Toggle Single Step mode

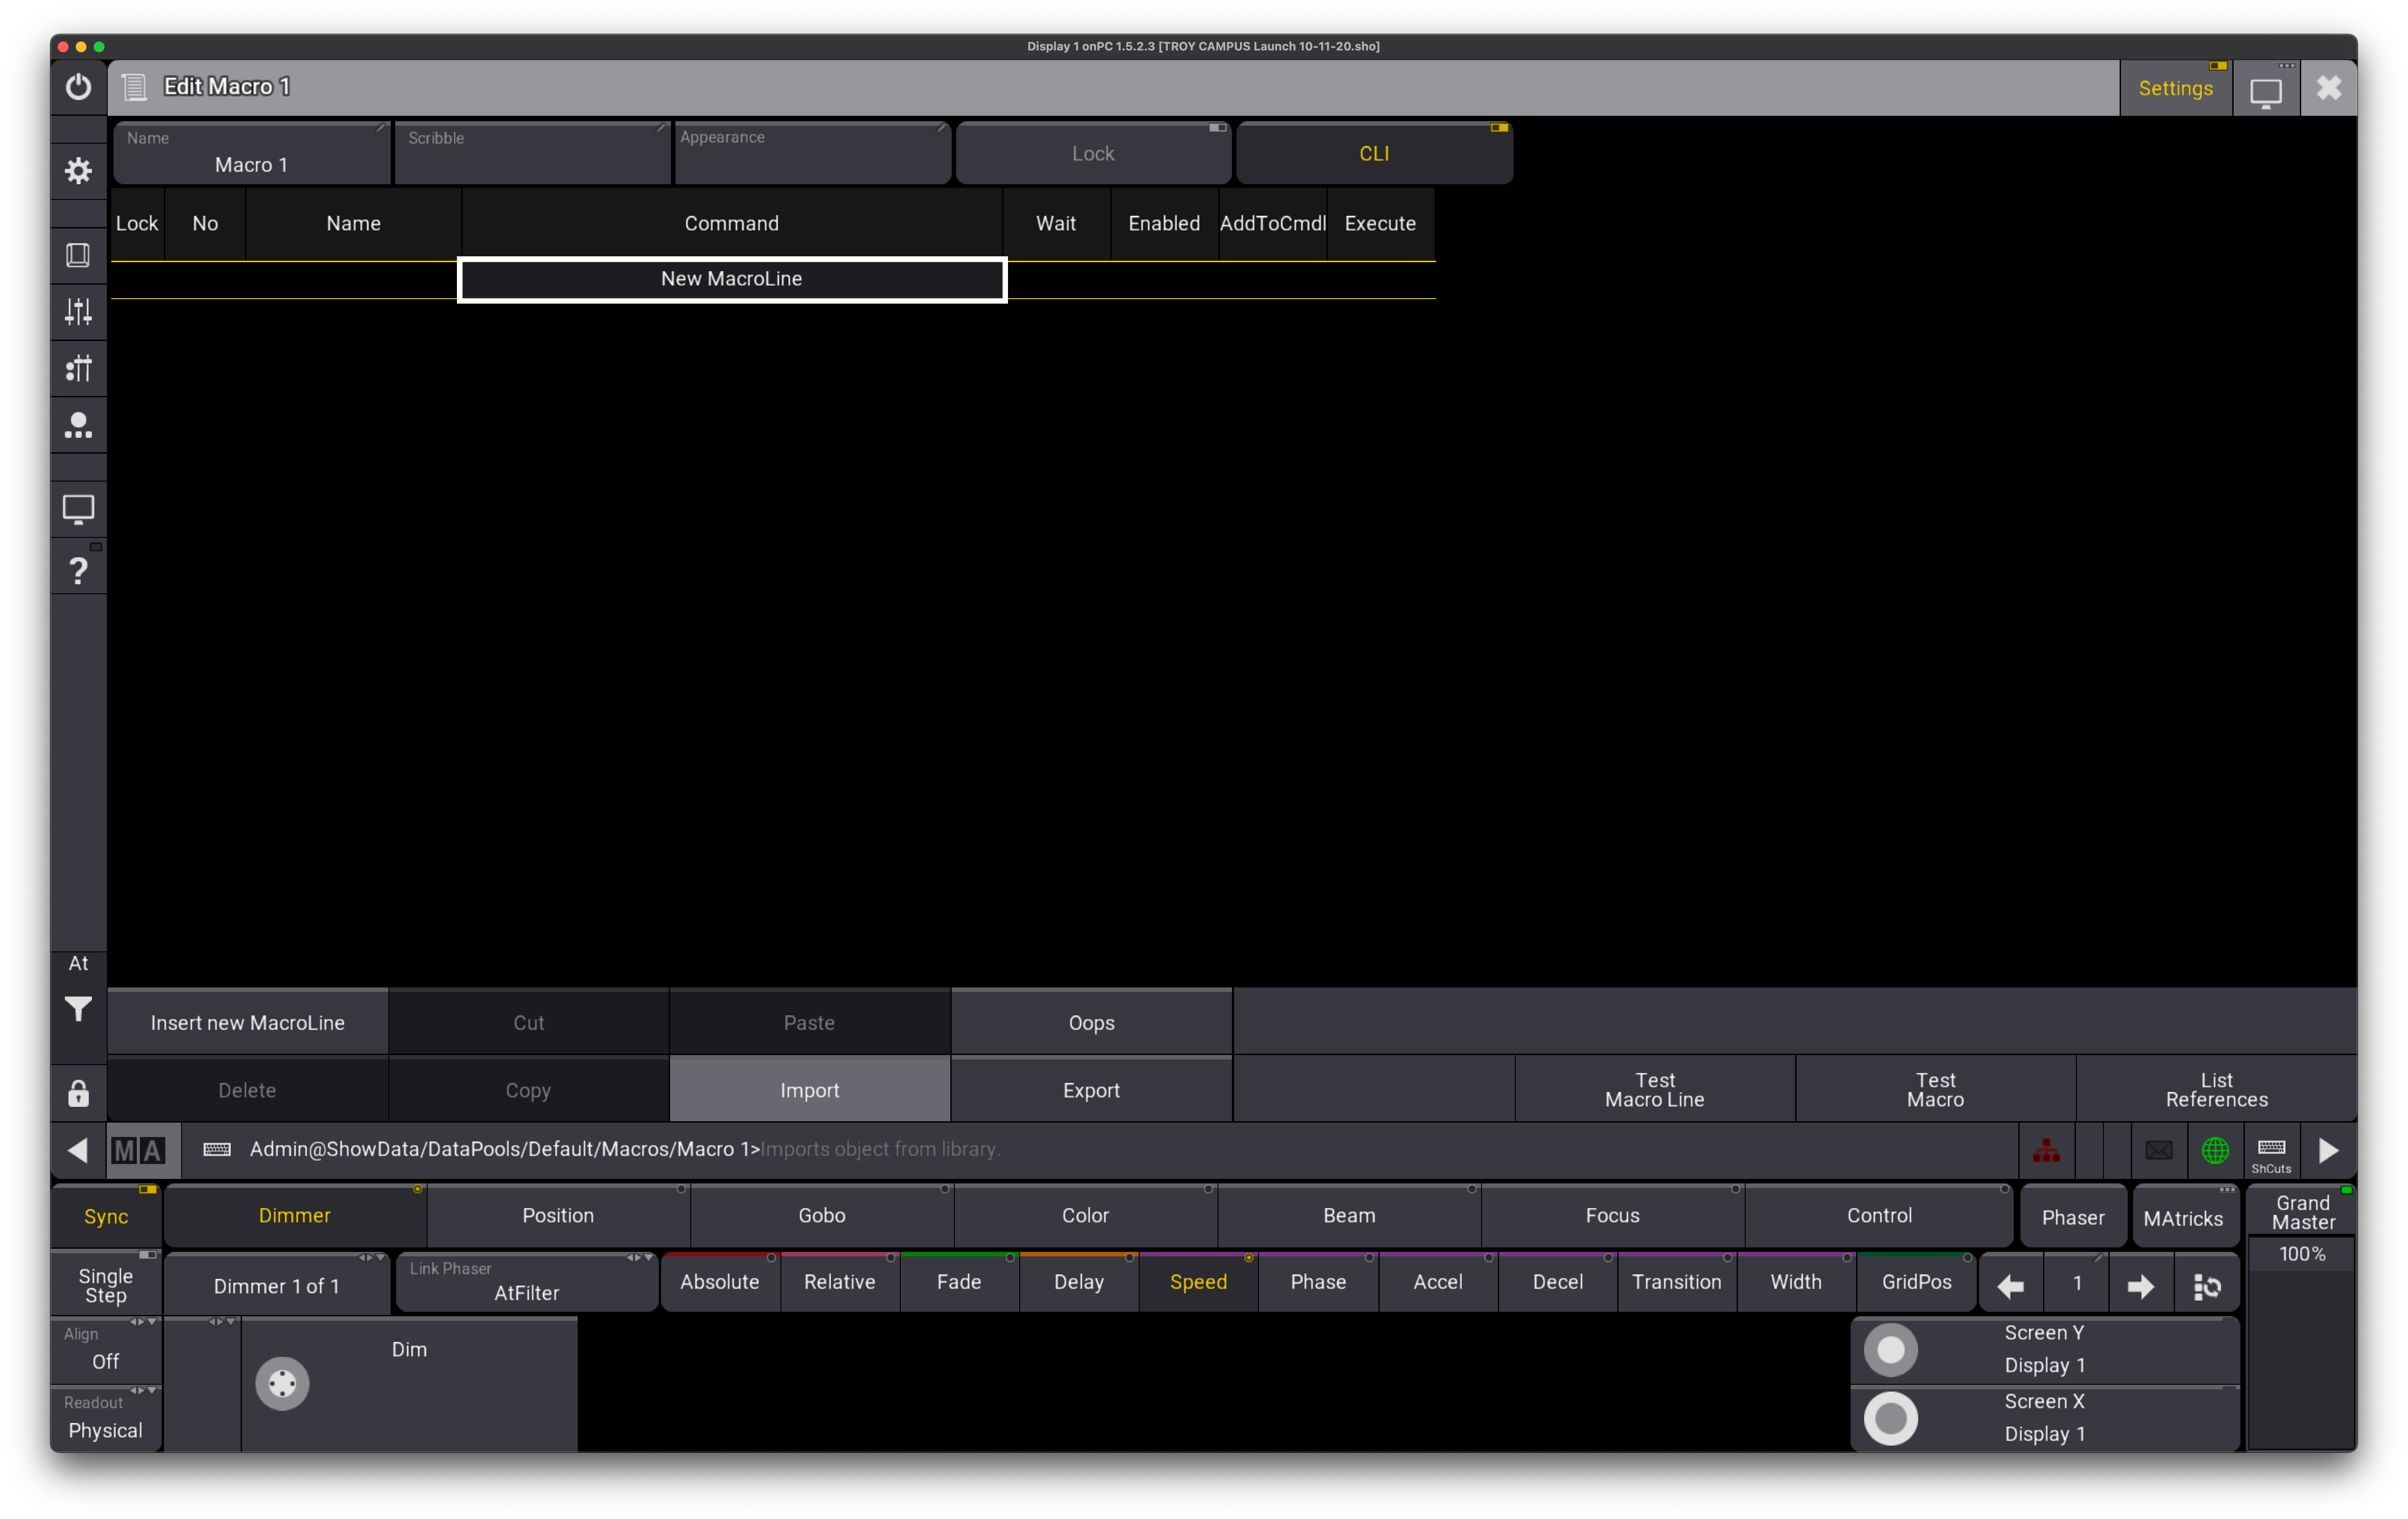click(106, 1284)
